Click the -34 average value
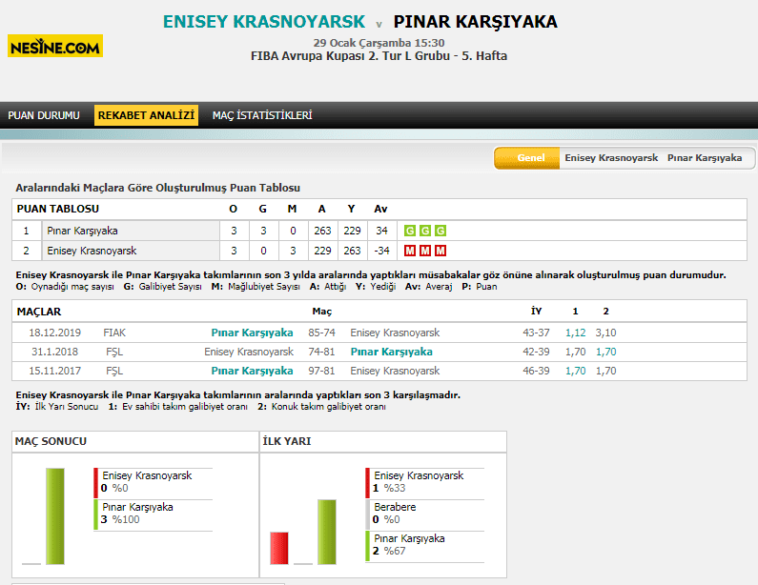758x585 pixels. pyautogui.click(x=382, y=251)
